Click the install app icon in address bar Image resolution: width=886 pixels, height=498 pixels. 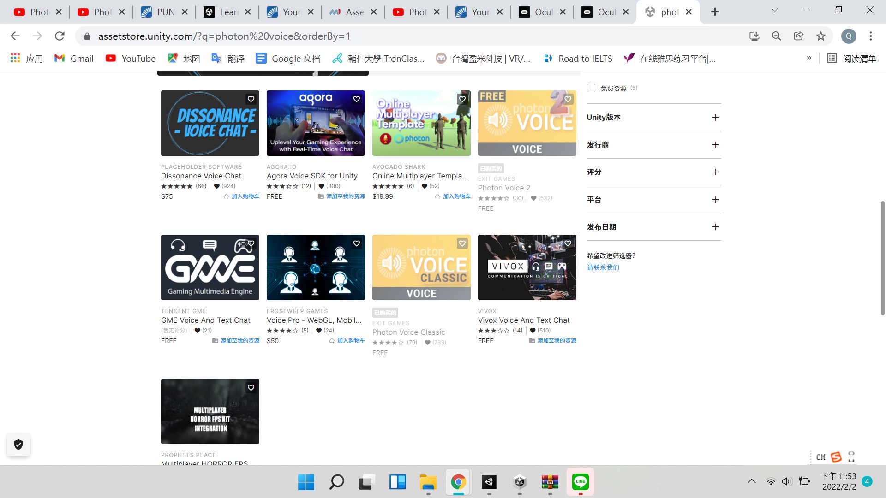[754, 36]
